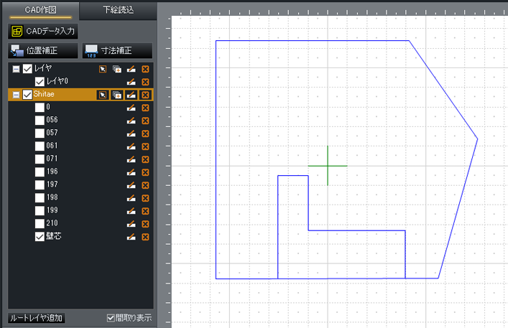Click the delete X icon on the Shitae row
The width and height of the screenshot is (508, 328).
(145, 95)
